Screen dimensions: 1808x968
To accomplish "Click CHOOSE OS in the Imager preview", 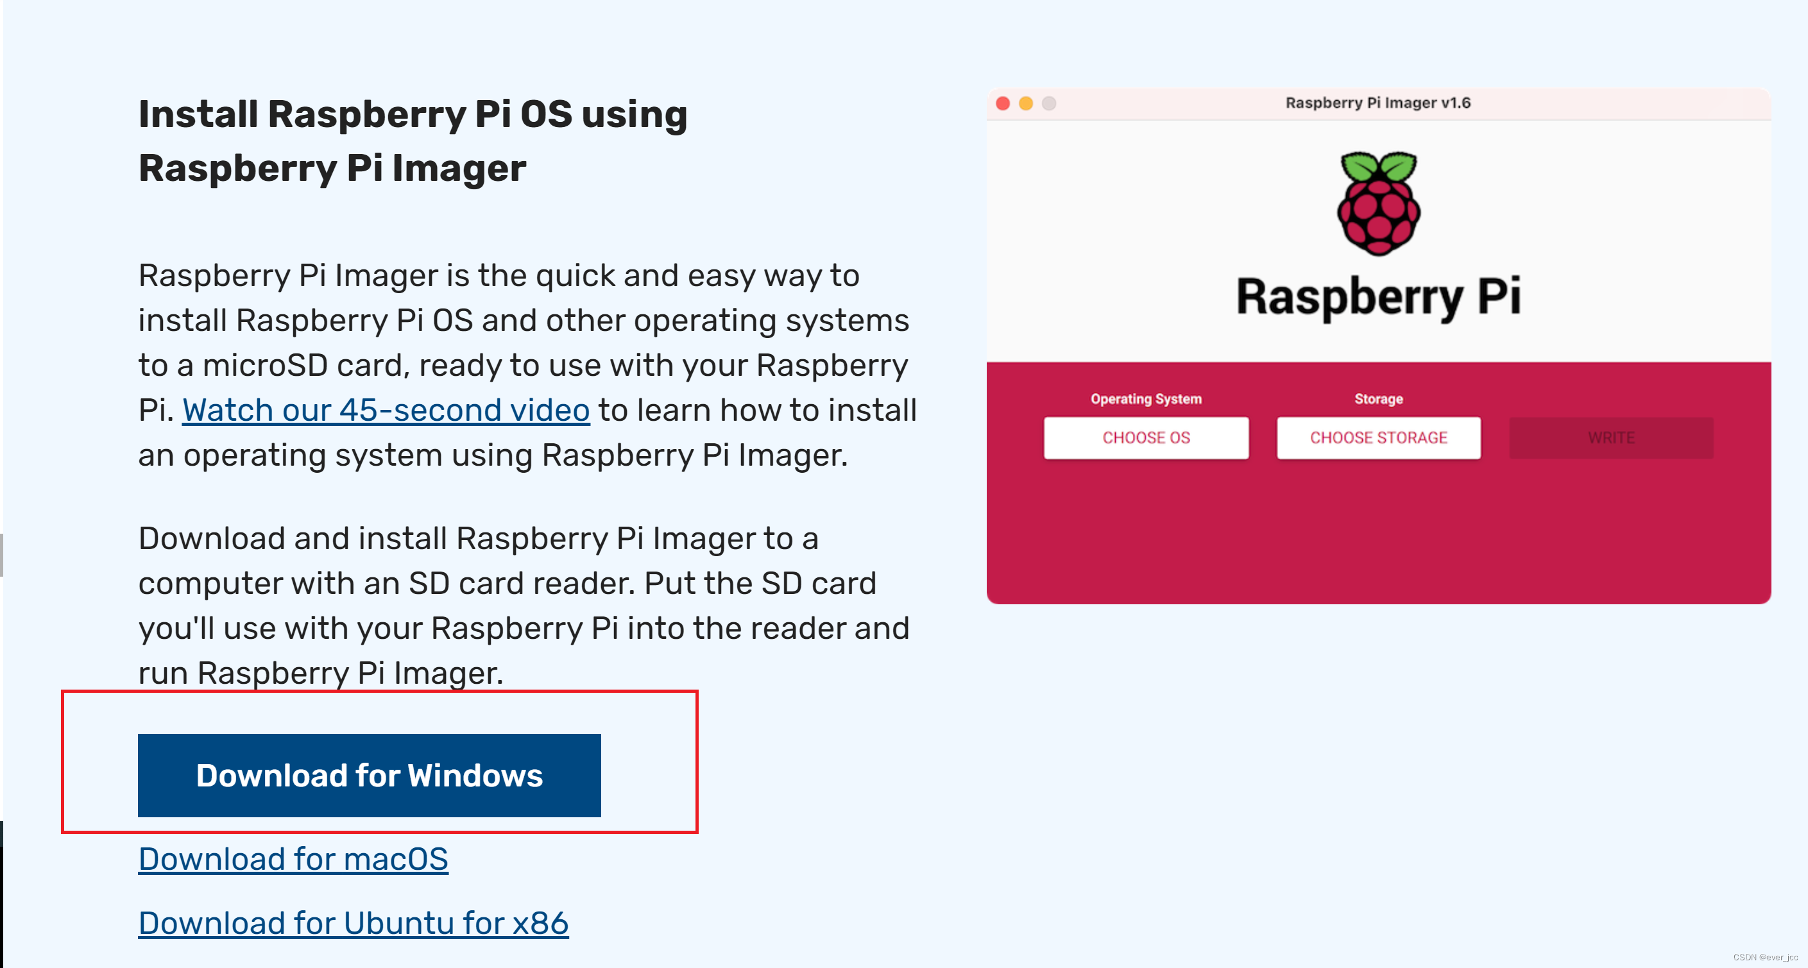I will [x=1146, y=438].
